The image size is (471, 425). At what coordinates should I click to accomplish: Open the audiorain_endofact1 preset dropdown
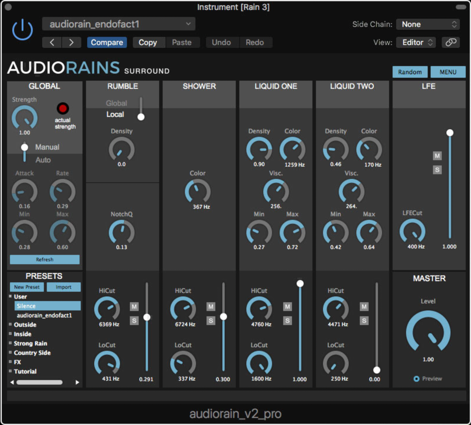pyautogui.click(x=119, y=24)
